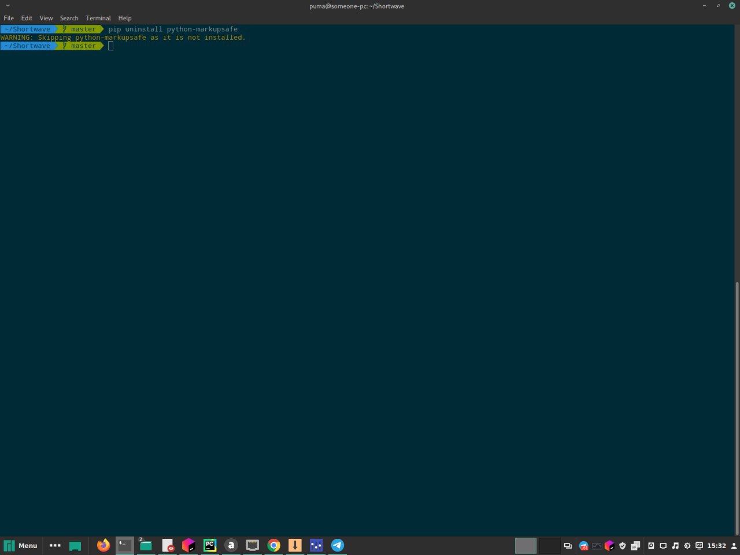Open the window title bar menu arrow

tap(8, 6)
